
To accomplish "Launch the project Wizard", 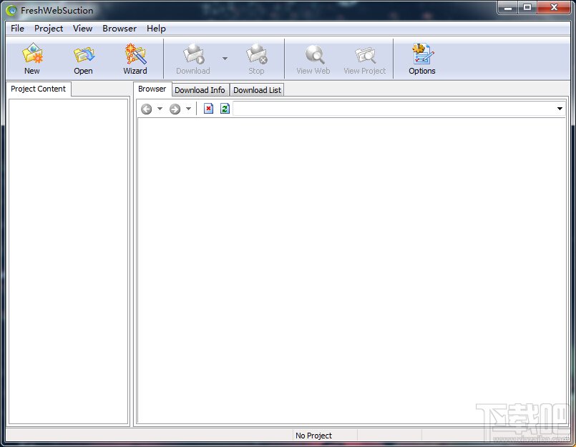I will point(135,59).
